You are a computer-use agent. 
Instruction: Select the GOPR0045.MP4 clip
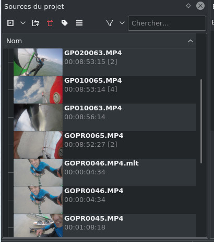click(105, 225)
